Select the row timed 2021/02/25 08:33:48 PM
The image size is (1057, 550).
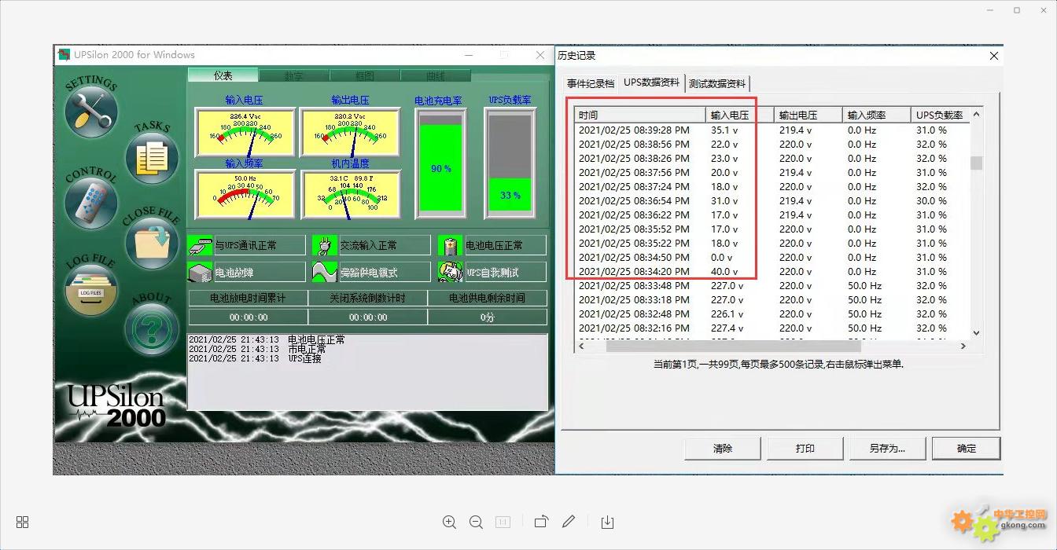[772, 285]
